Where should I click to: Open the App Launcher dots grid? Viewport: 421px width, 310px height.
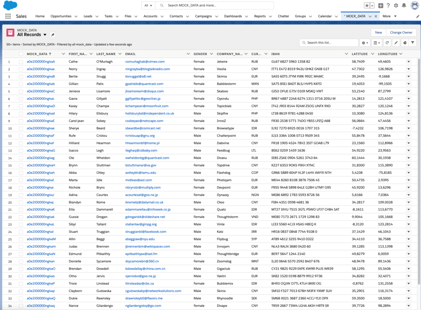[8, 16]
